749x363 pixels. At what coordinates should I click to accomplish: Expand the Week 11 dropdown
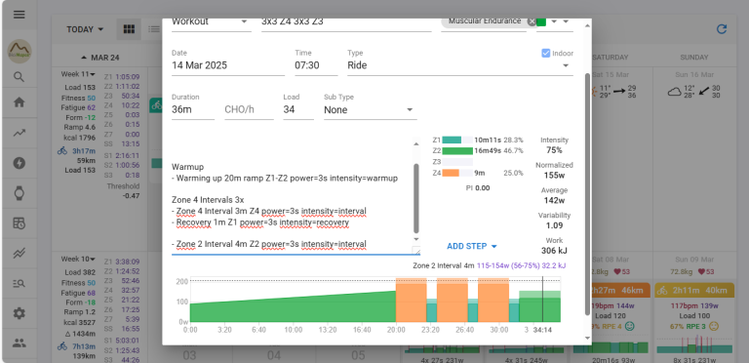coord(78,74)
